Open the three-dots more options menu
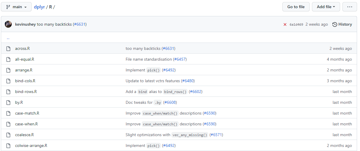 [349, 7]
